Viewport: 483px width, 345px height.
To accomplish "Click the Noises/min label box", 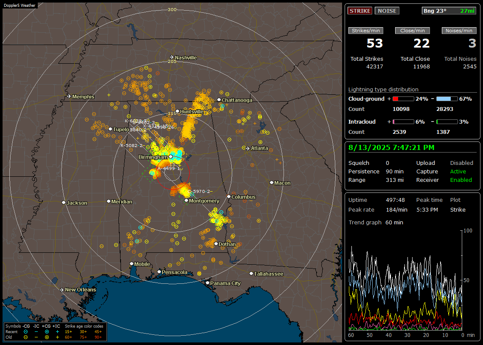I will point(459,31).
